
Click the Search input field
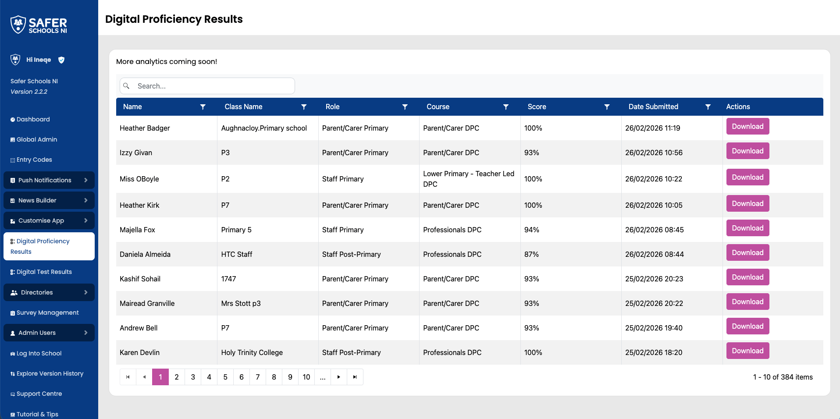tap(213, 86)
